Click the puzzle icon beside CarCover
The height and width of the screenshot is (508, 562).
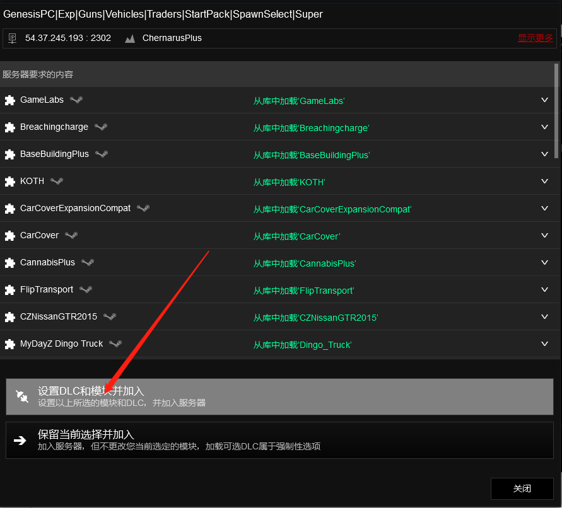[10, 236]
